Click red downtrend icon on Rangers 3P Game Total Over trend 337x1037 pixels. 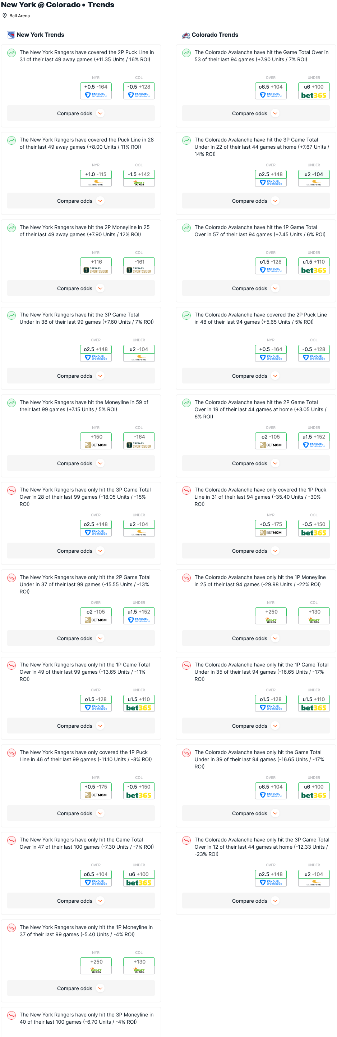[11, 490]
